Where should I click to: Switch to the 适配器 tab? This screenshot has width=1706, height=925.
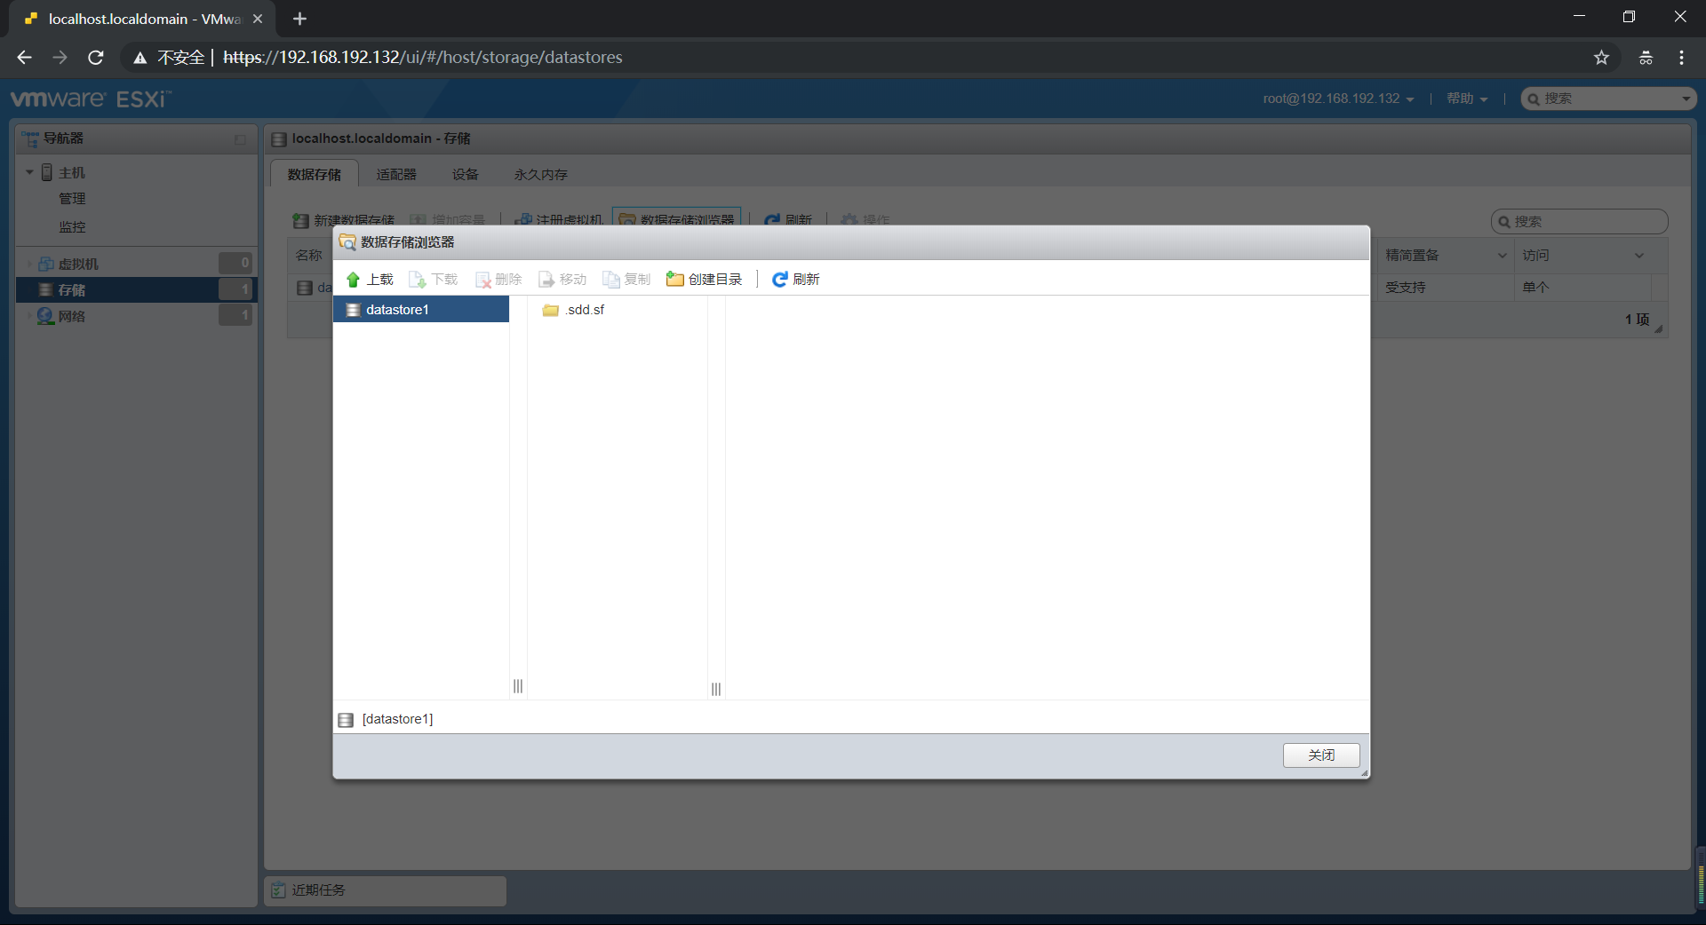tap(396, 174)
